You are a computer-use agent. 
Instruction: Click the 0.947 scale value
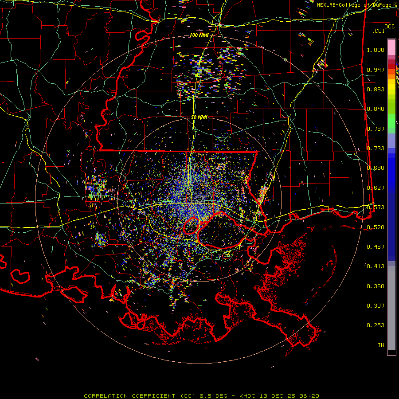tap(376, 70)
